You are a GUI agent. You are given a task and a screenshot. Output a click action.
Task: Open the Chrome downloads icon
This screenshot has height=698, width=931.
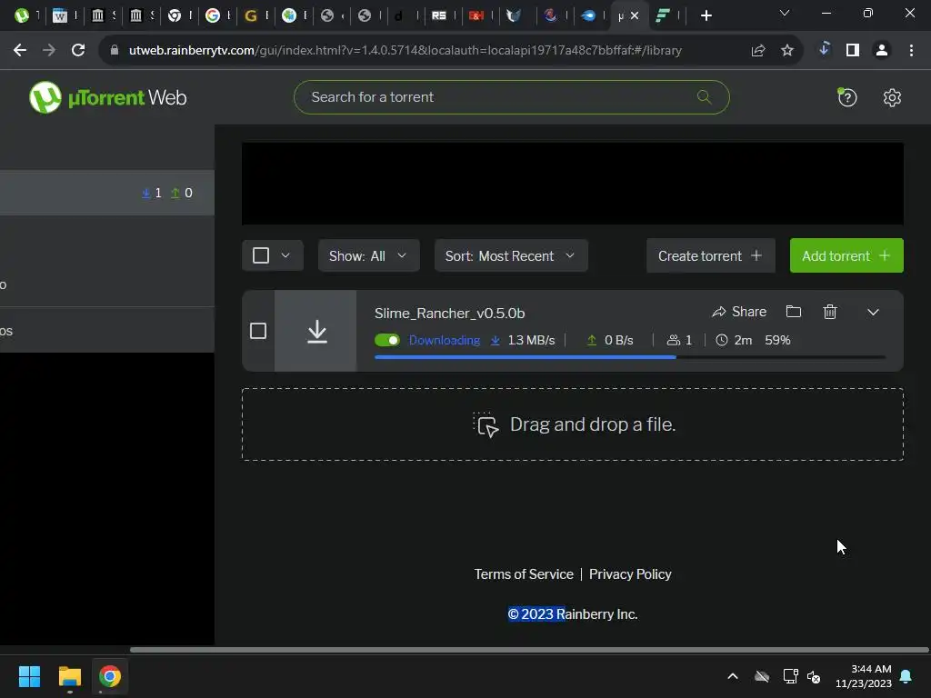824,50
